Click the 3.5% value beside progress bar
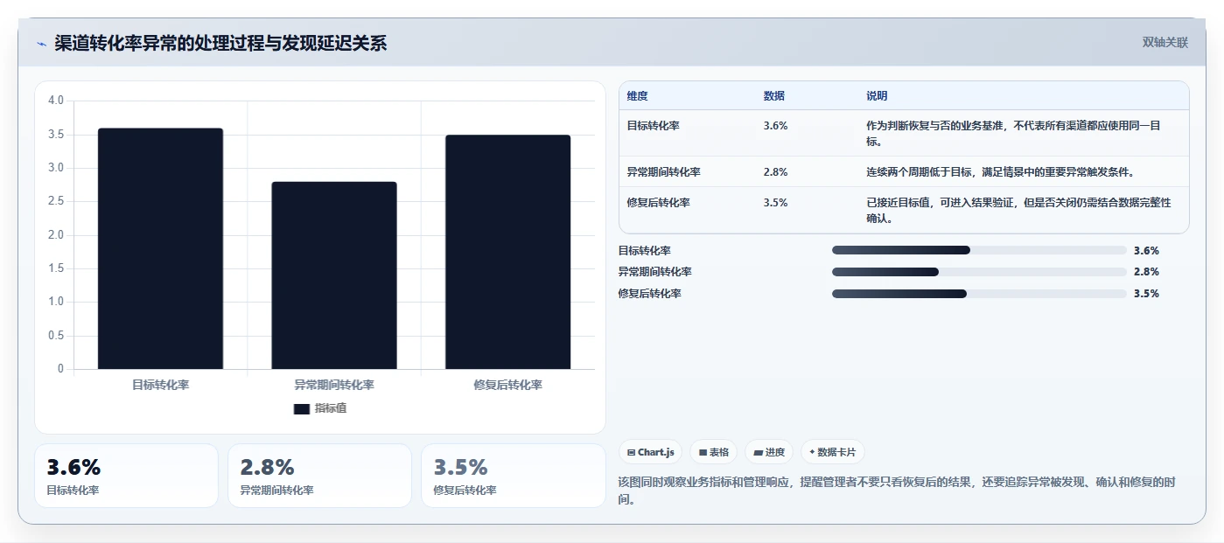Screen dimensions: 1224x543 click(x=1146, y=294)
